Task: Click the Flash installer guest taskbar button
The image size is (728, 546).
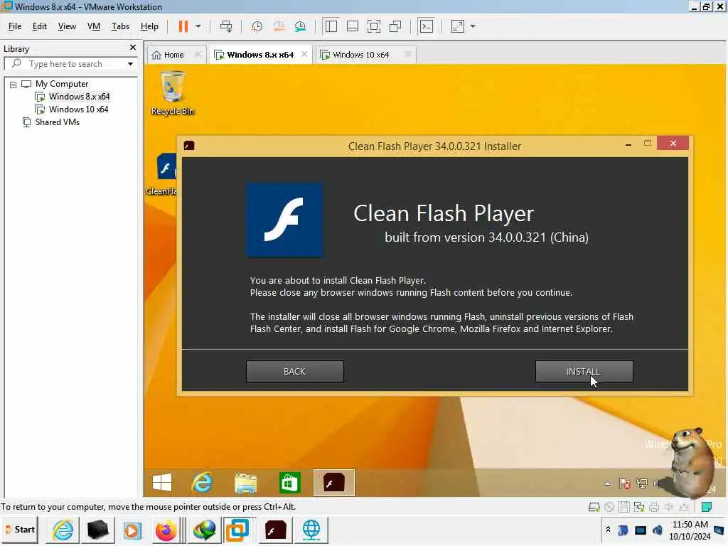Action: (x=334, y=483)
